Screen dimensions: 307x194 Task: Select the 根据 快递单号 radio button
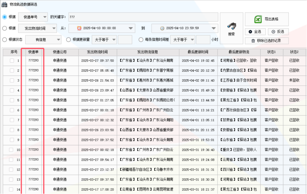point(5,17)
